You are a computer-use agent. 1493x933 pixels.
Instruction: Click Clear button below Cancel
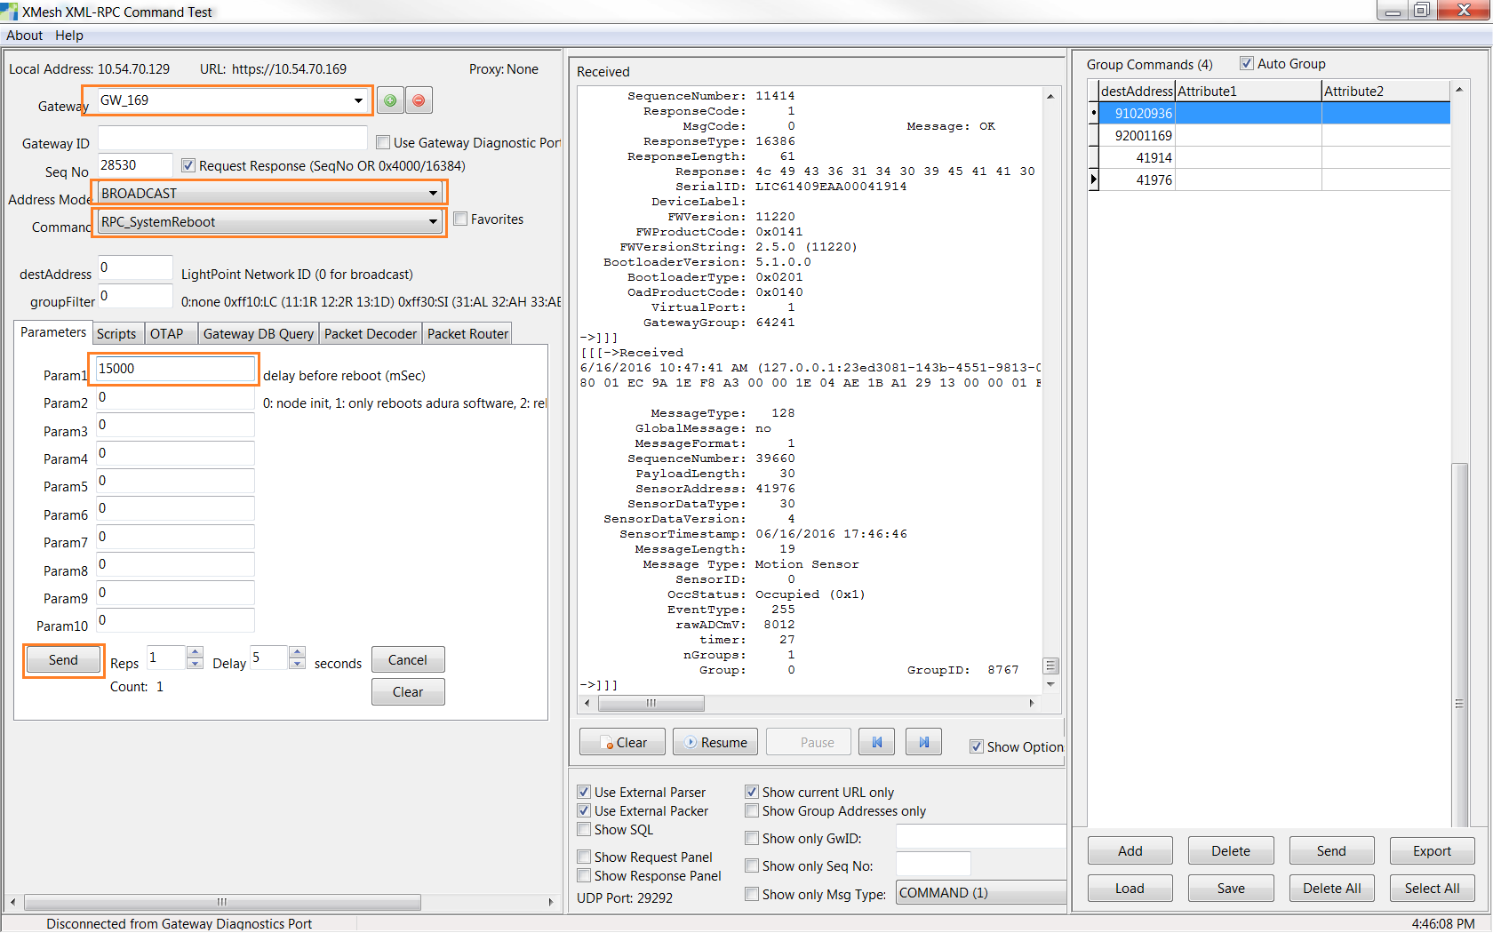pos(408,691)
